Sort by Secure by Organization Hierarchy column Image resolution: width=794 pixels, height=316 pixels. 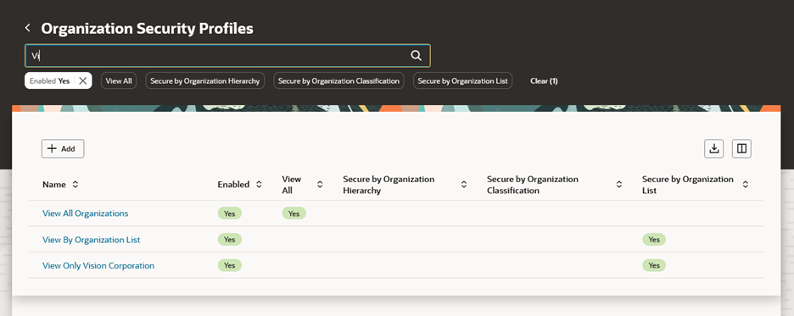[x=464, y=185]
